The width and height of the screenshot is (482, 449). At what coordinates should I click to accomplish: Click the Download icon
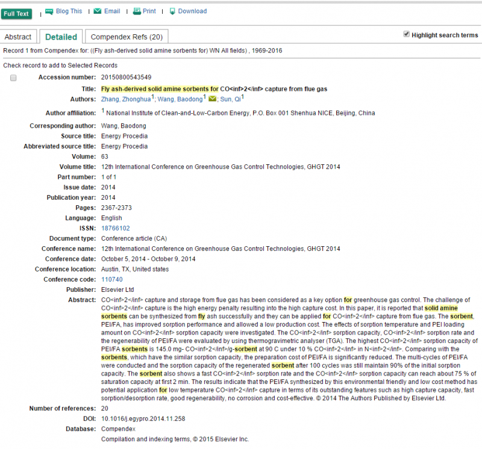(x=172, y=11)
